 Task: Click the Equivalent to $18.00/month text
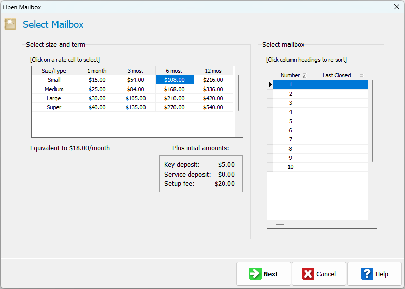(70, 148)
